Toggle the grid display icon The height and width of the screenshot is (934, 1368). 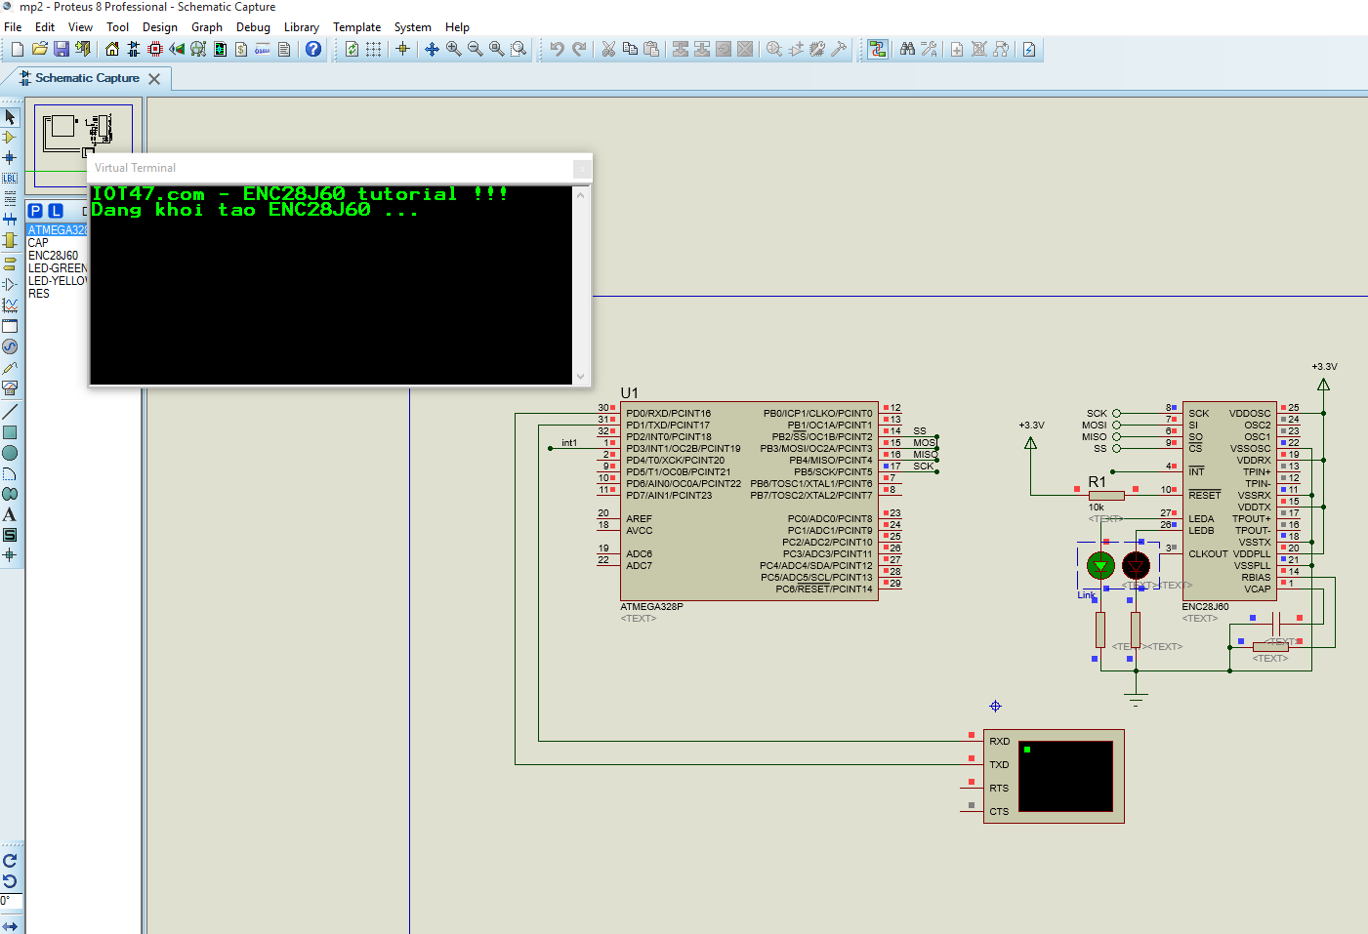pyautogui.click(x=374, y=49)
